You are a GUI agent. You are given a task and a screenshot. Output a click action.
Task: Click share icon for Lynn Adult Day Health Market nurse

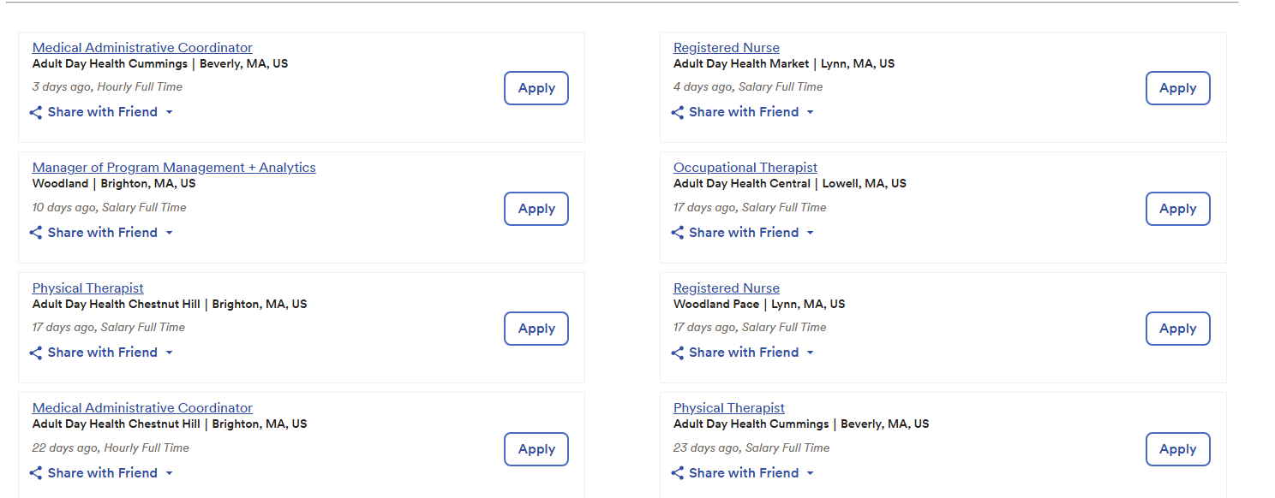tap(677, 112)
